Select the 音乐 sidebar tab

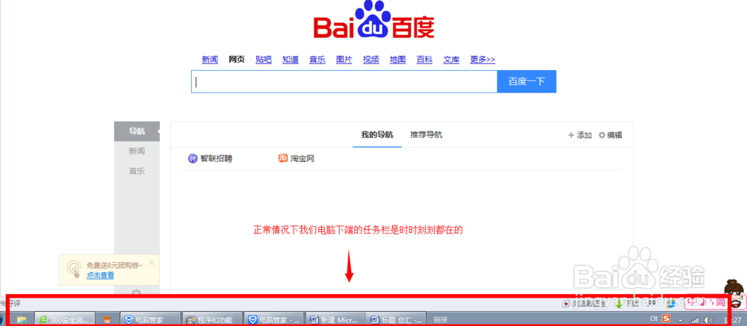pyautogui.click(x=137, y=172)
